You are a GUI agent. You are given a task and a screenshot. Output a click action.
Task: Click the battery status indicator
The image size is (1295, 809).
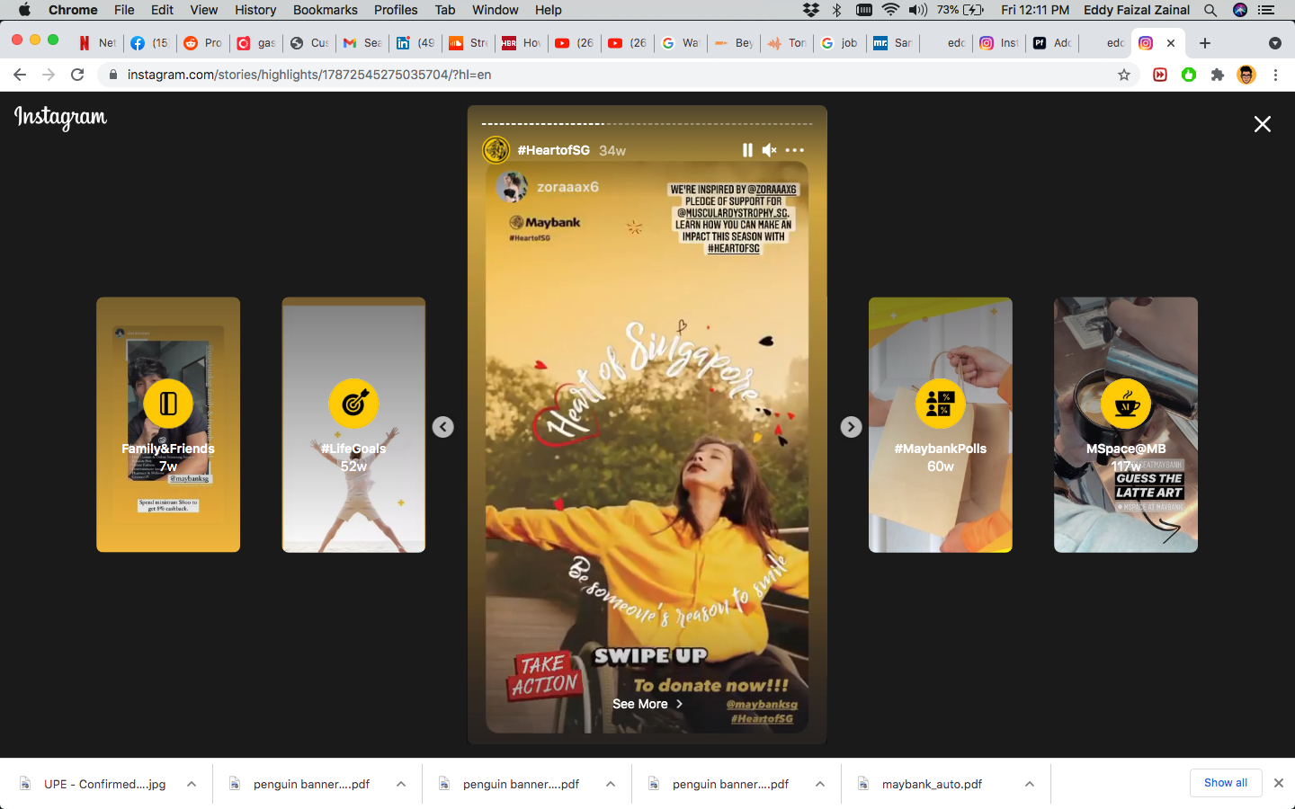(x=961, y=10)
